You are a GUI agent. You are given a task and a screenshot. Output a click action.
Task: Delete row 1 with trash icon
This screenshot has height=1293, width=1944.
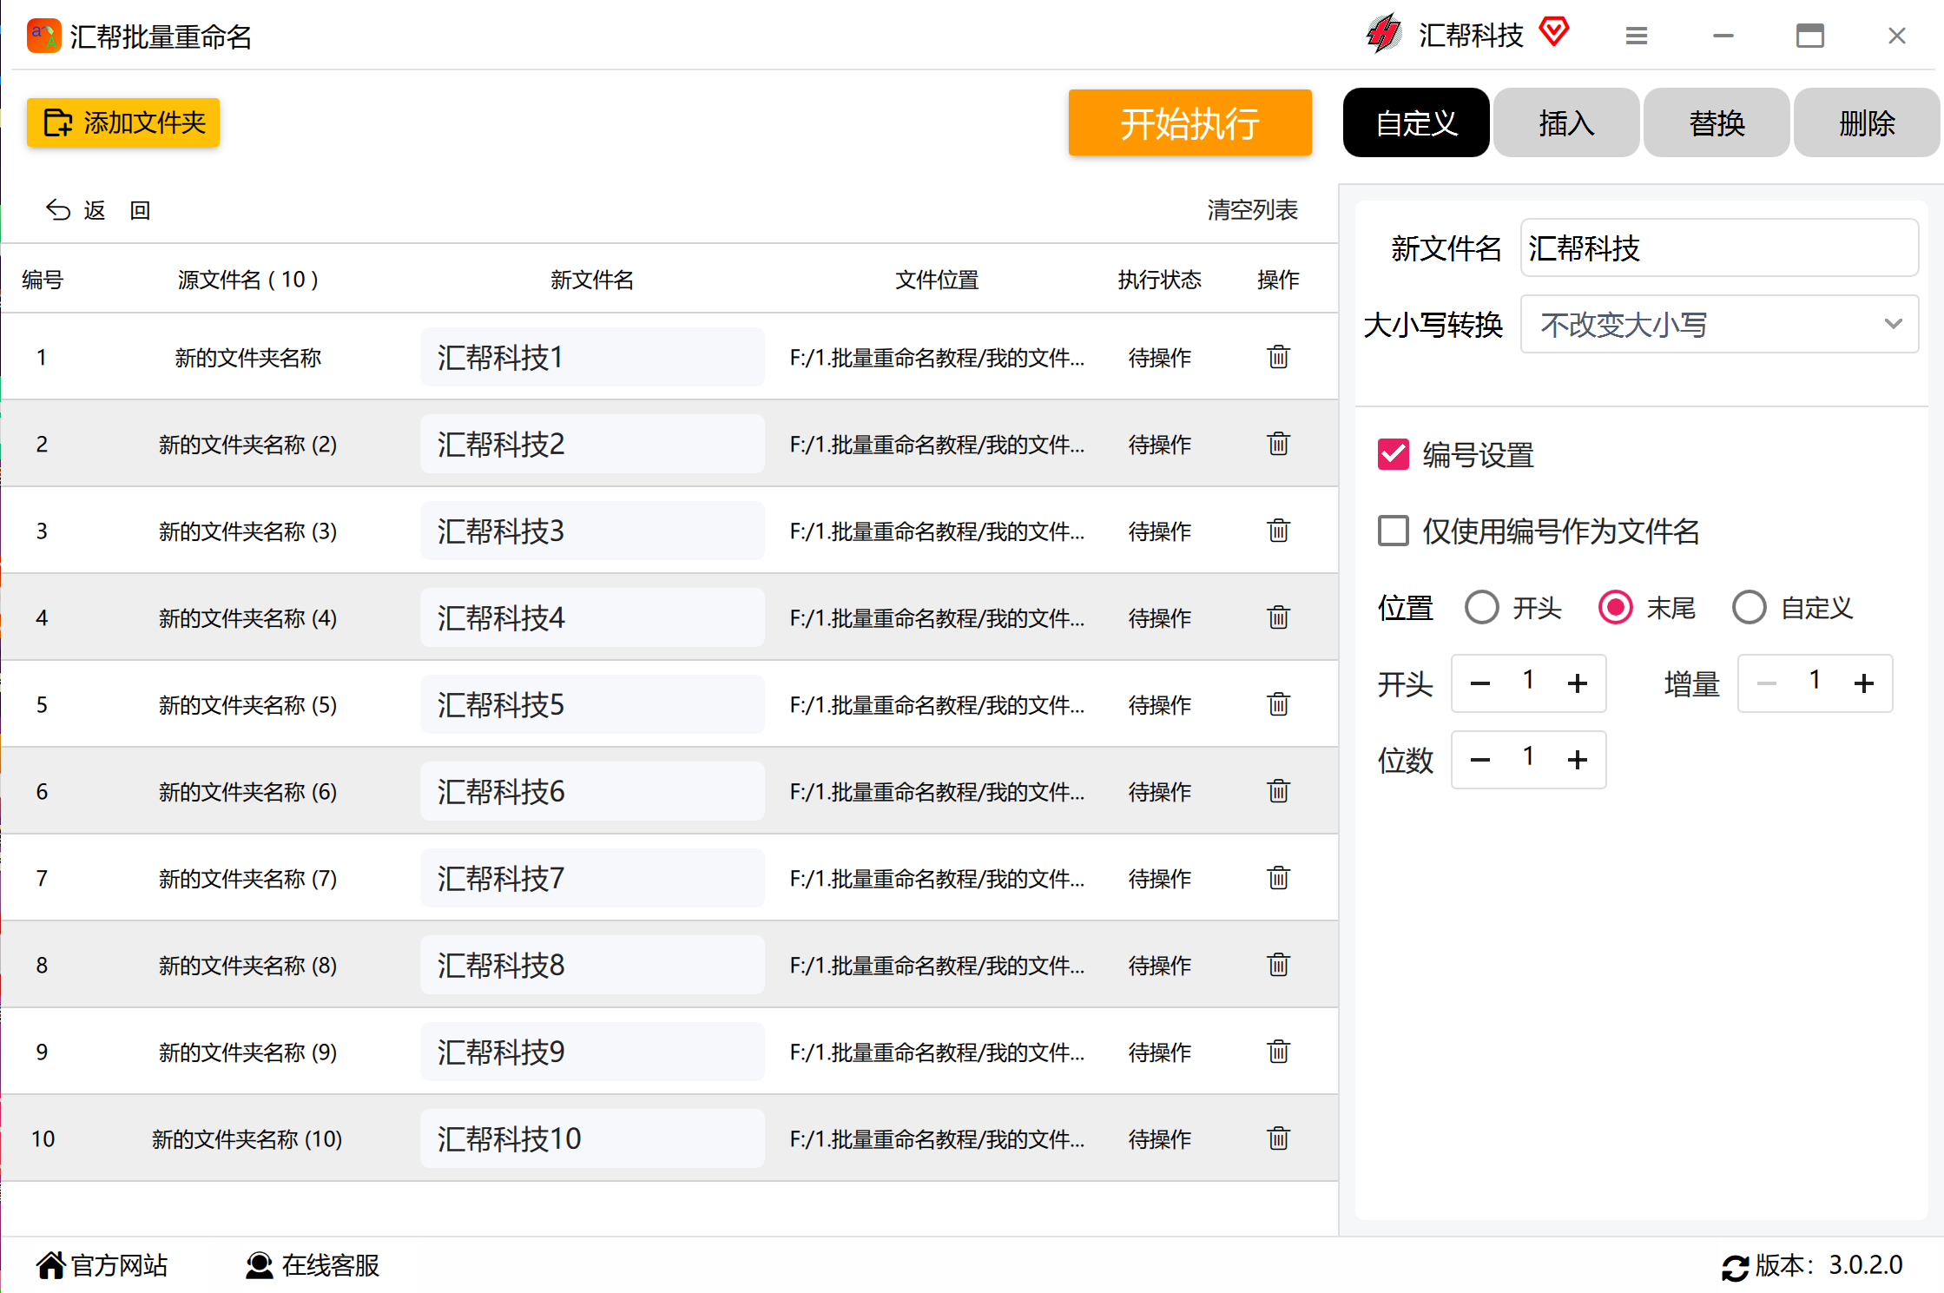click(x=1278, y=357)
